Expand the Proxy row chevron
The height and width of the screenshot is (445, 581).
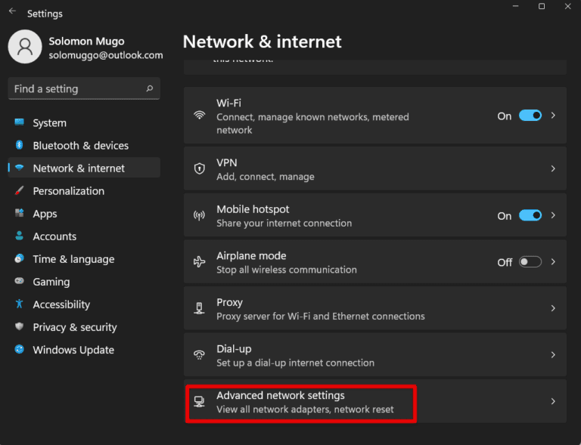tap(553, 308)
